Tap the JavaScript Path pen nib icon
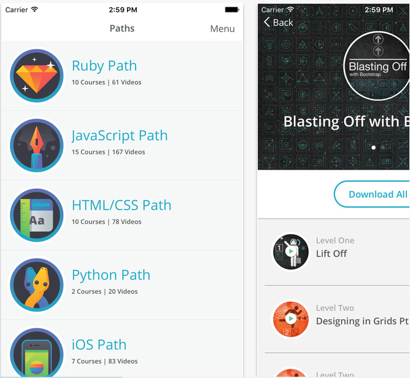 37,146
